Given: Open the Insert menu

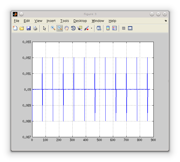Looking at the screenshot, I should point(51,21).
